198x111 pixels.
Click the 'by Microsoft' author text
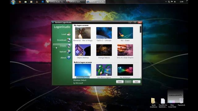coord(78,83)
